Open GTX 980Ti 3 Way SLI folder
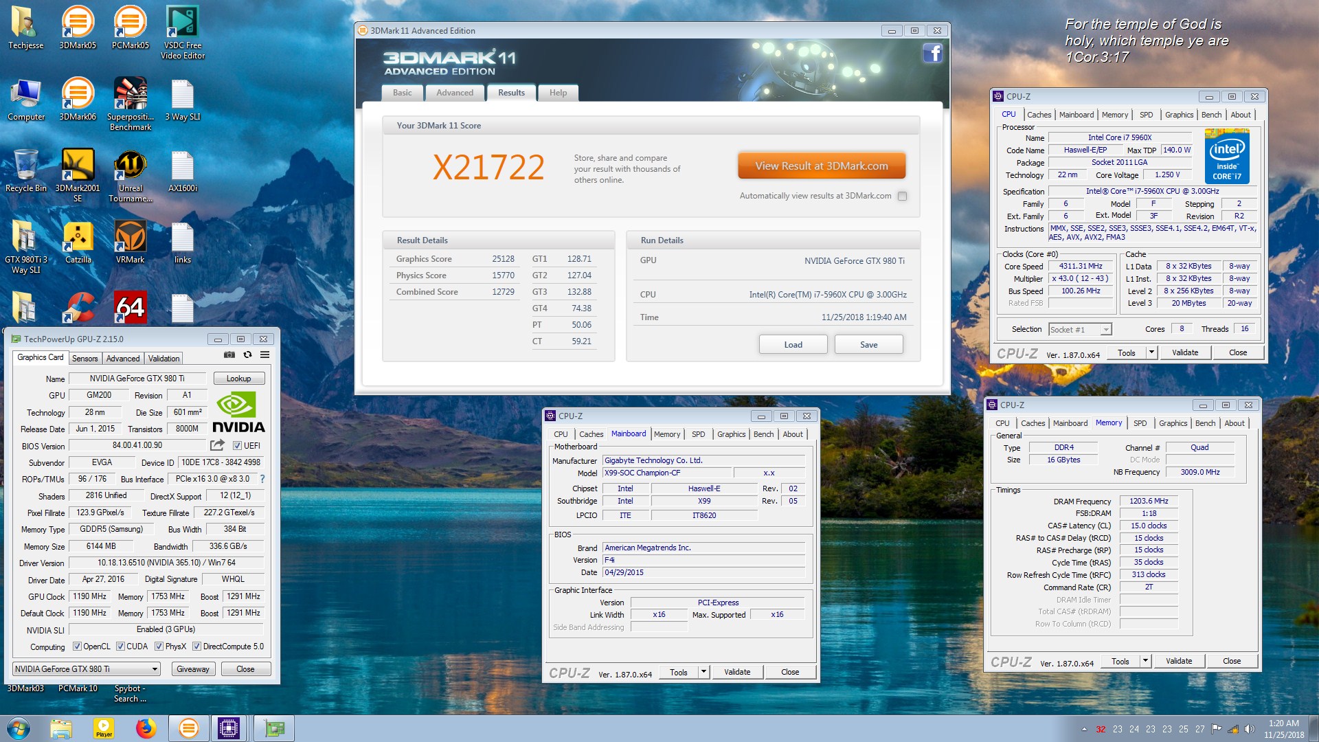 (x=25, y=247)
